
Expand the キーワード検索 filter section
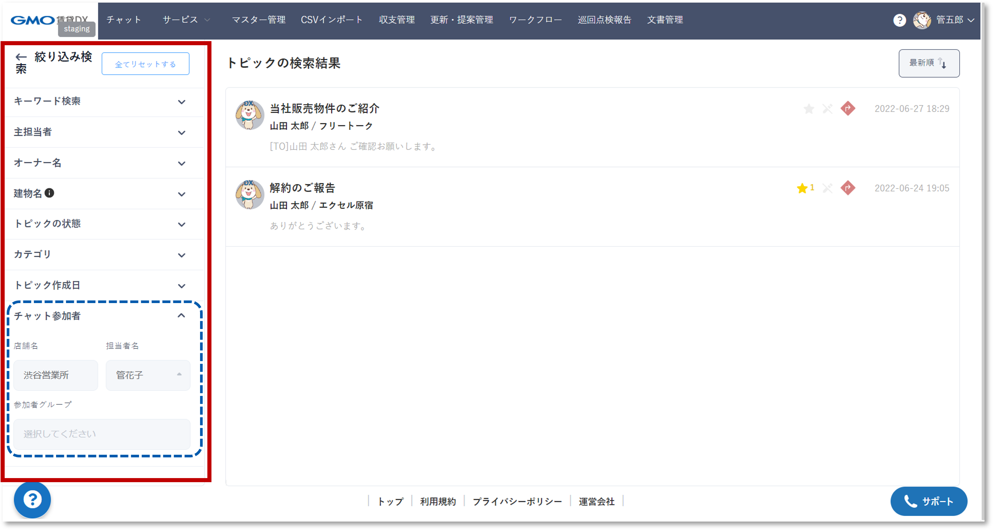point(182,102)
